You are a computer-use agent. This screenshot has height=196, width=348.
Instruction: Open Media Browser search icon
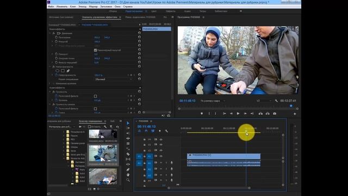click(117, 127)
